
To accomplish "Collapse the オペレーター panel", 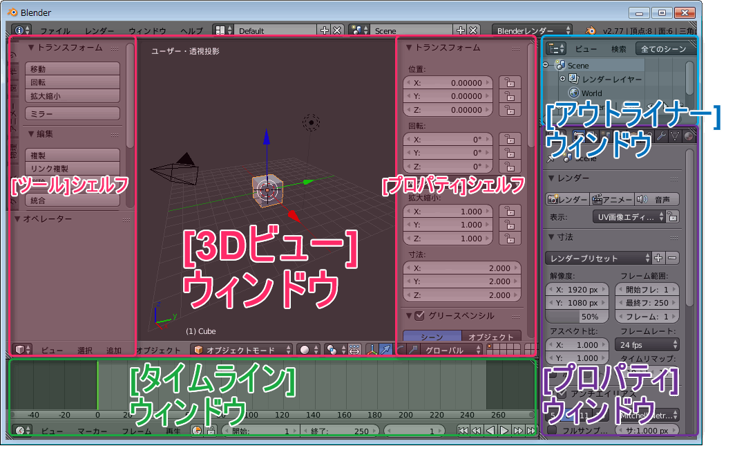I will [x=17, y=218].
